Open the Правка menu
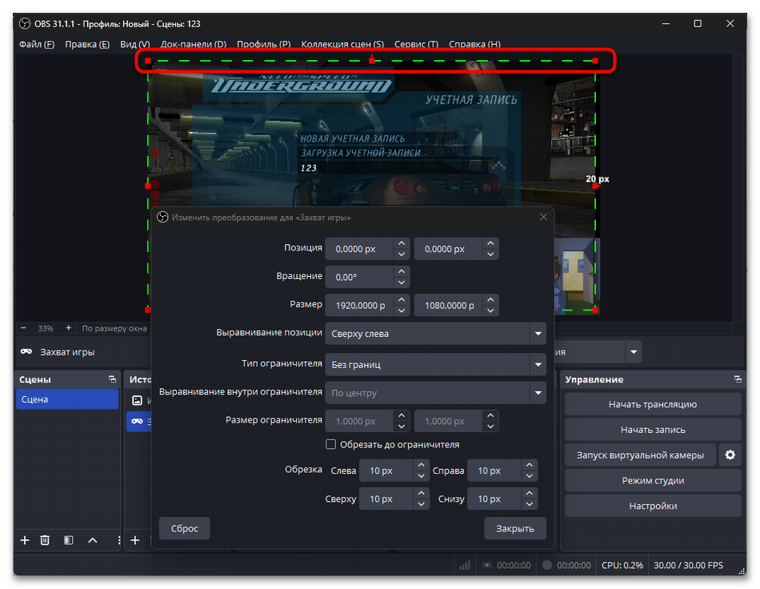The height and width of the screenshot is (589, 760). click(x=87, y=44)
